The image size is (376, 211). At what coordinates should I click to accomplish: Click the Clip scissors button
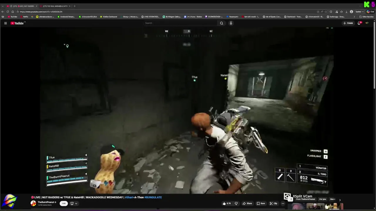273,203
